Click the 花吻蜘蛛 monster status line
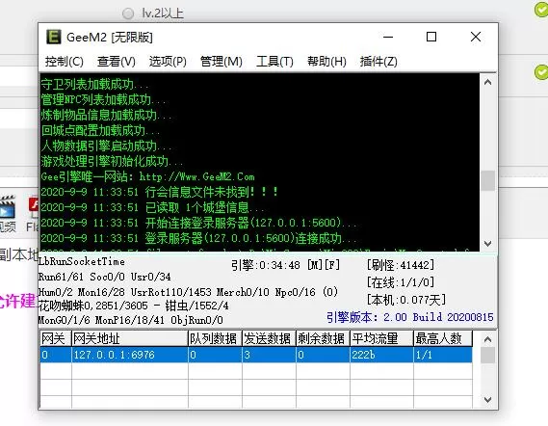This screenshot has width=548, height=426. point(133,306)
